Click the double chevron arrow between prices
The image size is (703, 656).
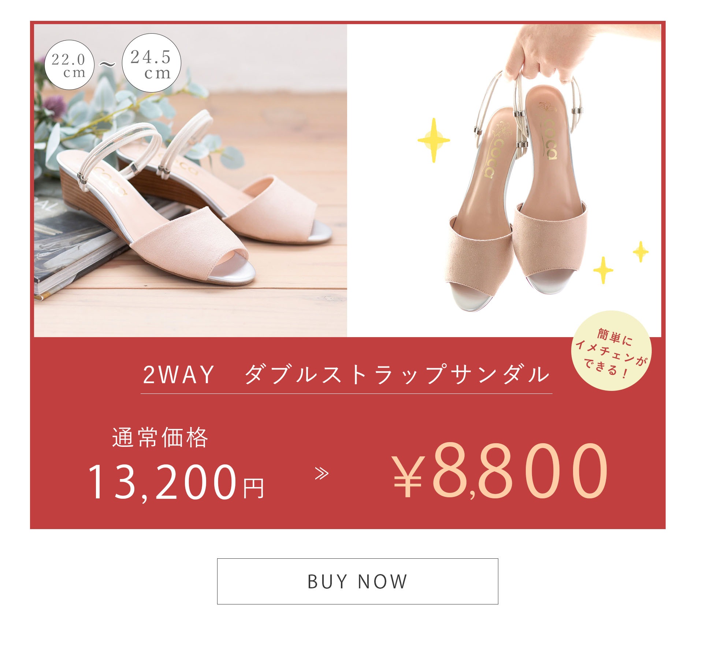[322, 474]
